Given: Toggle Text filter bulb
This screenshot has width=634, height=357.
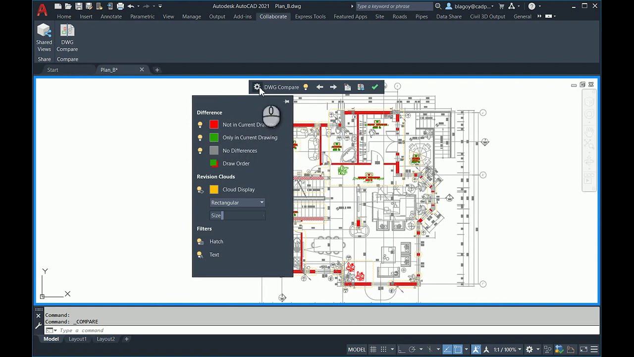Looking at the screenshot, I should coord(200,255).
